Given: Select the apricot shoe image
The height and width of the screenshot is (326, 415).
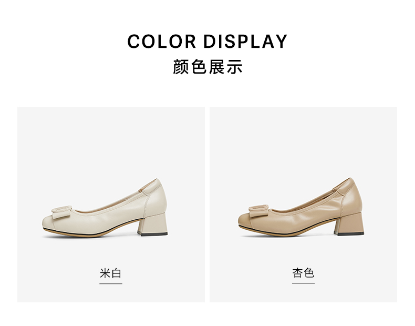Looking at the screenshot, I should 301,207.
